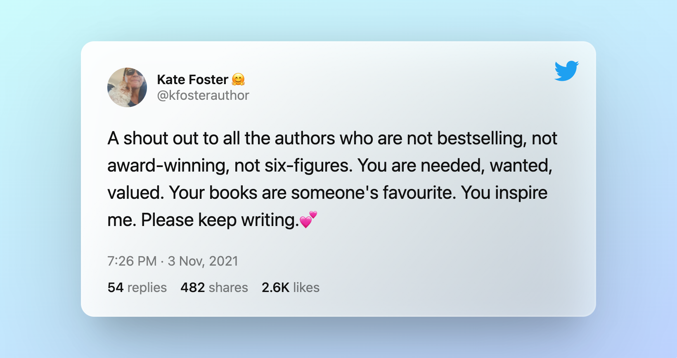Open Kate Foster's profile avatar photo

pyautogui.click(x=127, y=87)
